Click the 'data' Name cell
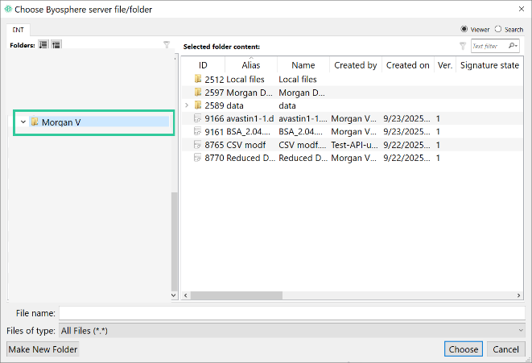532x363 pixels. (x=287, y=105)
